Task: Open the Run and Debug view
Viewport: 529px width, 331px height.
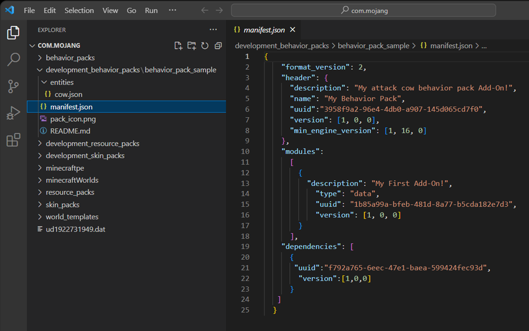Action: pyautogui.click(x=13, y=113)
